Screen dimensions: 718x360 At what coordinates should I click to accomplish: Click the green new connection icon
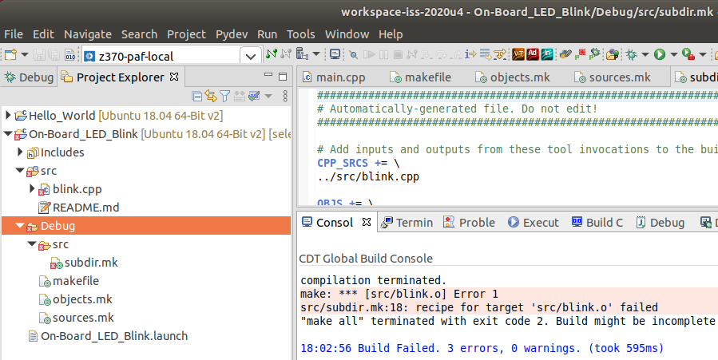(x=271, y=54)
